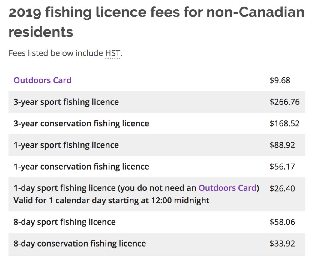The width and height of the screenshot is (324, 264).
Task: Open the Outdoors Card link in first row
Action: click(42, 80)
